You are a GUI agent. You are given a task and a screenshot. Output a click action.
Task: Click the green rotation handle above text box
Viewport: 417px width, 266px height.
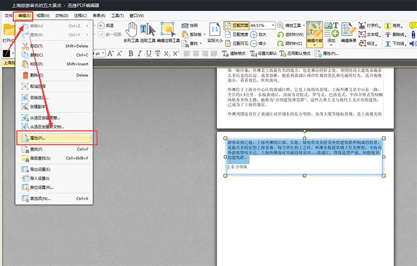pos(305,131)
